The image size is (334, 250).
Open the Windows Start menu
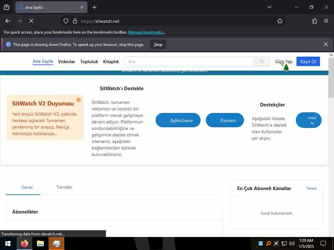point(8,243)
